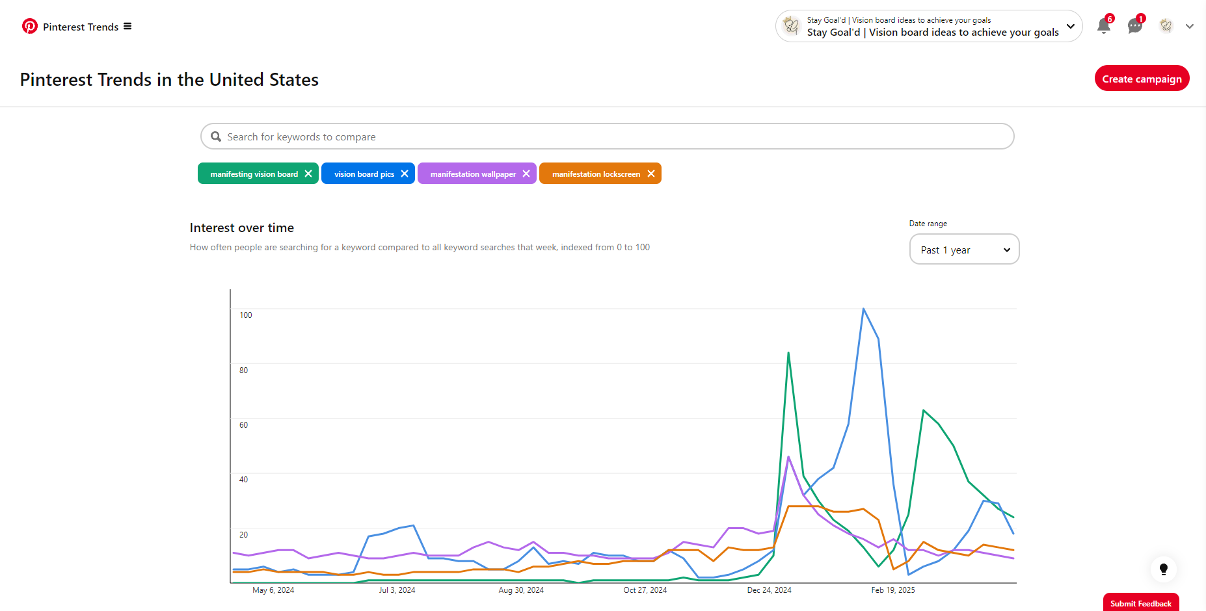Viewport: 1206px width, 611px height.
Task: Remove the manifestation wallpaper keyword
Action: pyautogui.click(x=526, y=174)
